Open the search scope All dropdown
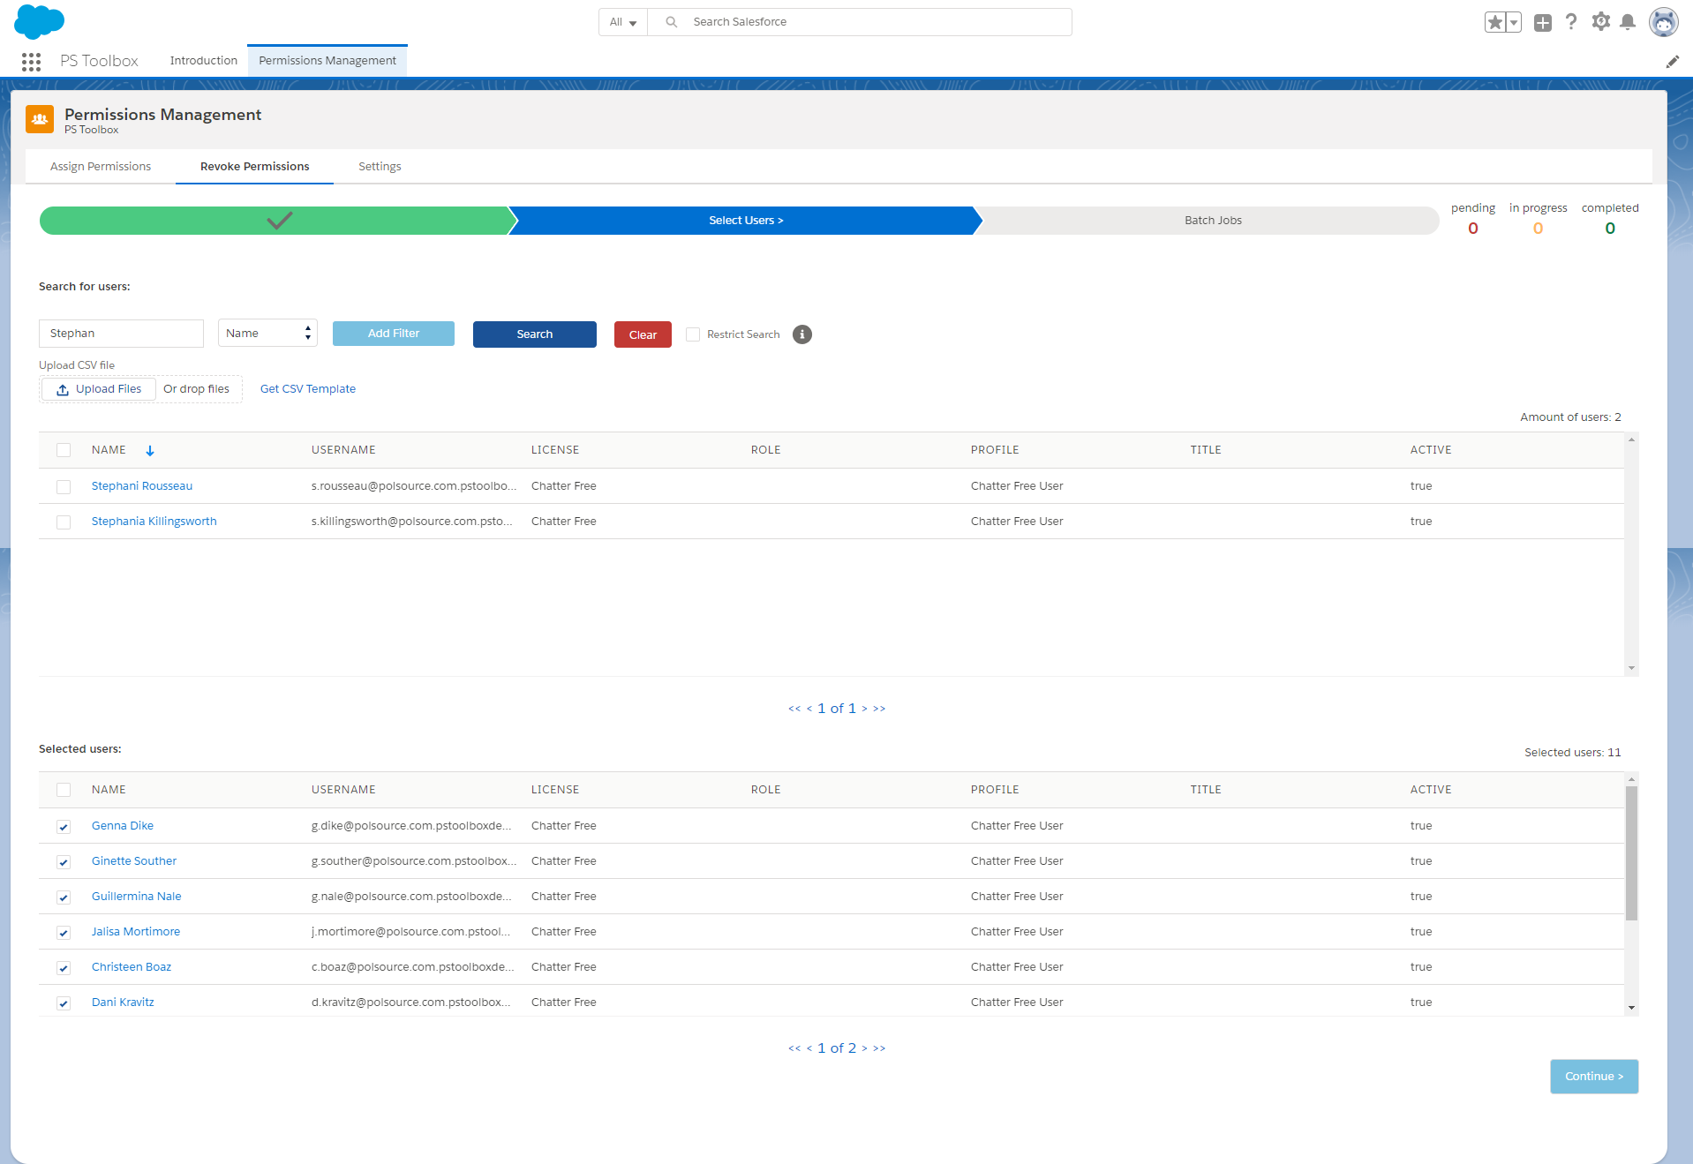This screenshot has width=1693, height=1164. 623,22
